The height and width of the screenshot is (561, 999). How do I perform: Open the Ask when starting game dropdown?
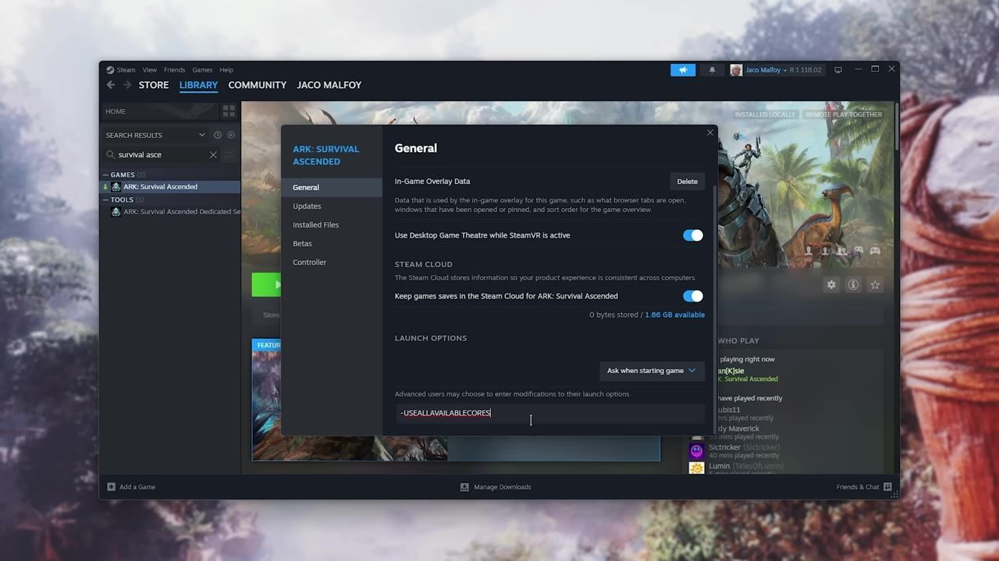pos(652,371)
